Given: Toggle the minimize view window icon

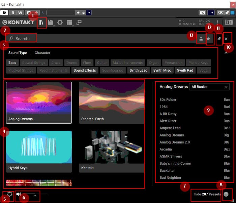Looking at the screenshot, I should tap(79, 23).
